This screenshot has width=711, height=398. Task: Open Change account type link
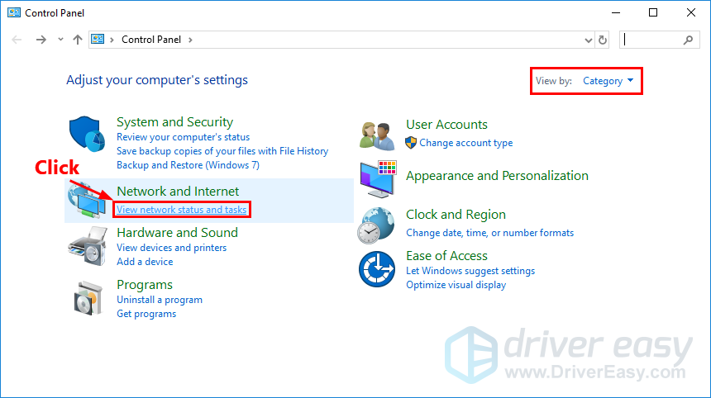coord(465,143)
